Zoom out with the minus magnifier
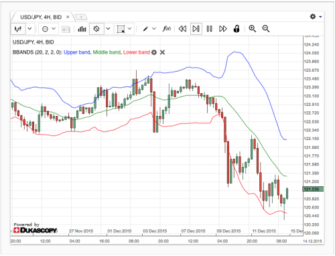This screenshot has height=256, width=335. [266, 29]
